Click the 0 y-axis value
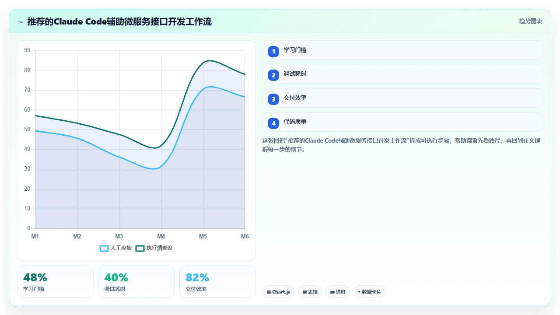Image resolution: width=560 pixels, height=315 pixels. pos(29,228)
